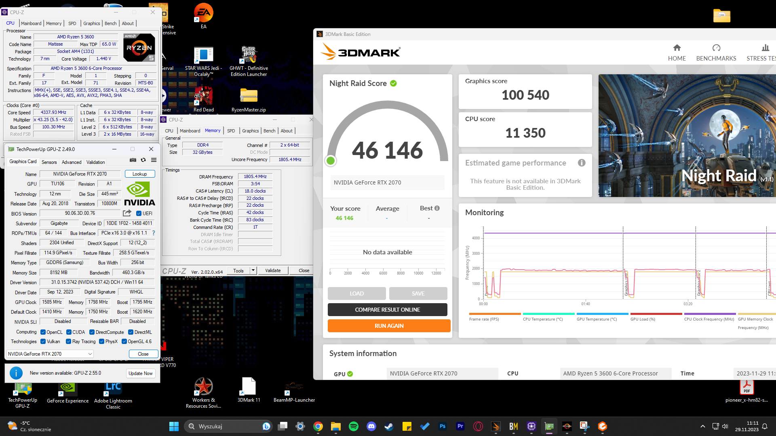Toggle the OpenCL checkbox

(43, 332)
